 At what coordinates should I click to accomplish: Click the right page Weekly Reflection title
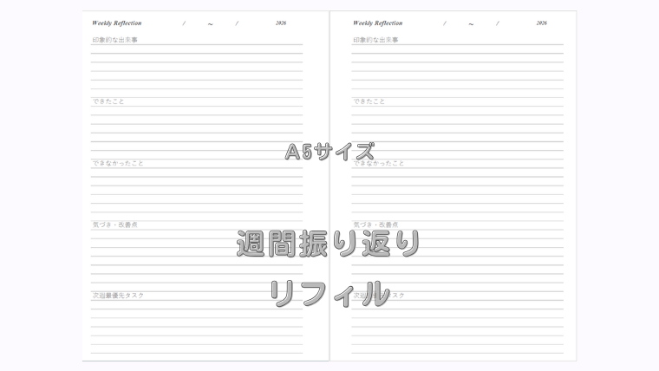(377, 23)
